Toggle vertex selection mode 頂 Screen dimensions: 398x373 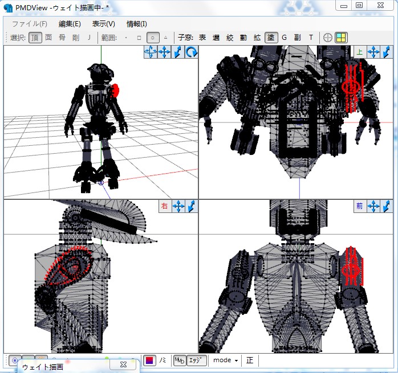click(35, 38)
